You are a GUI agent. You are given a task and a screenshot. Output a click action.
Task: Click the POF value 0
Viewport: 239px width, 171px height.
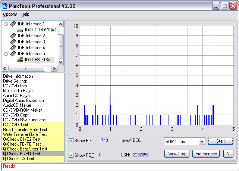pos(100,155)
